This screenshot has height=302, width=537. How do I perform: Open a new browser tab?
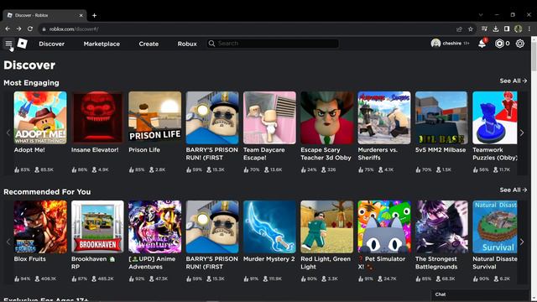tap(94, 15)
